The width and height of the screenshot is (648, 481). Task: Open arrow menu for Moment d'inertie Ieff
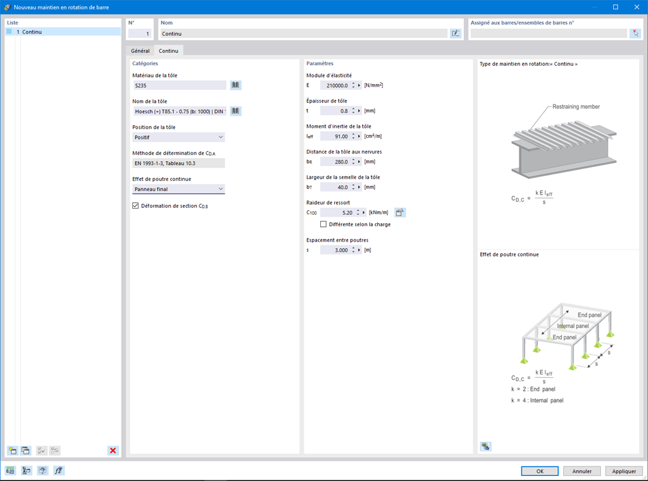click(x=359, y=137)
